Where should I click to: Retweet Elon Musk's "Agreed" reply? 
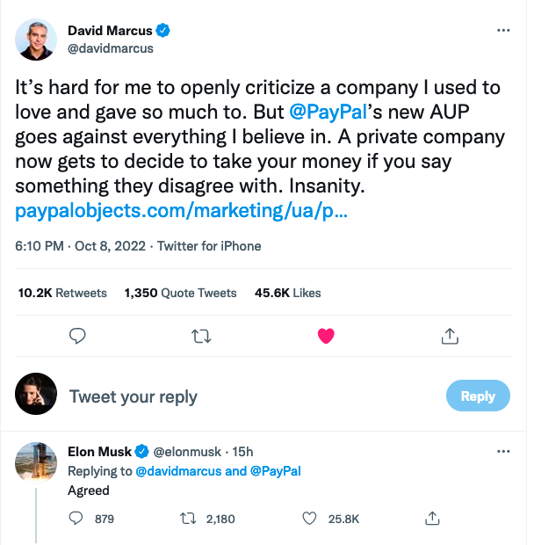186,519
